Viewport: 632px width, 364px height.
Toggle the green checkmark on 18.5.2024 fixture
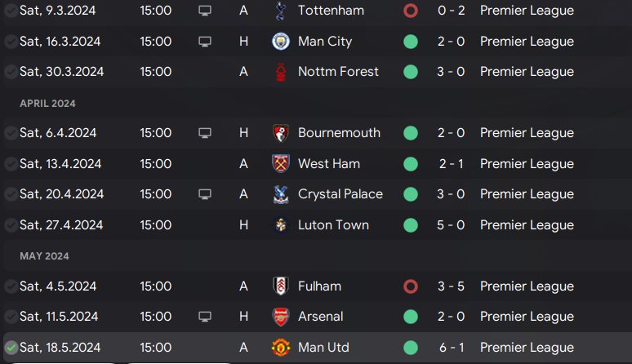(11, 348)
